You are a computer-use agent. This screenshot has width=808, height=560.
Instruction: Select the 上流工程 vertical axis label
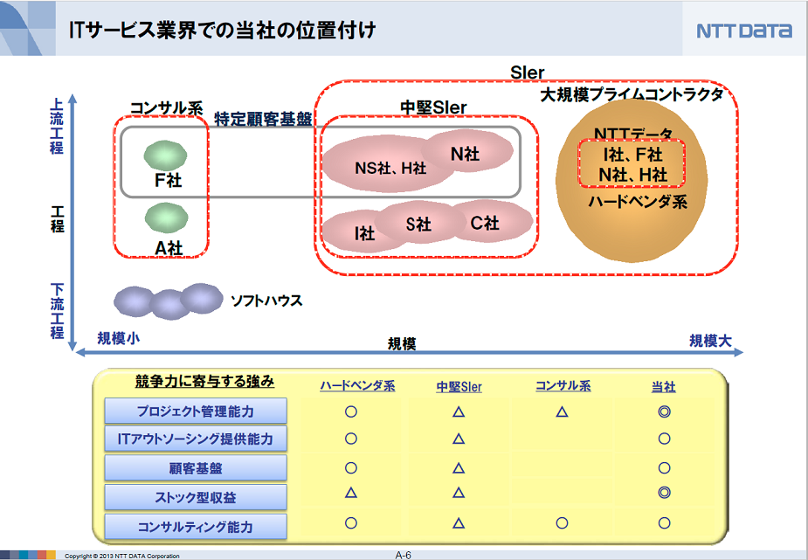[x=57, y=126]
